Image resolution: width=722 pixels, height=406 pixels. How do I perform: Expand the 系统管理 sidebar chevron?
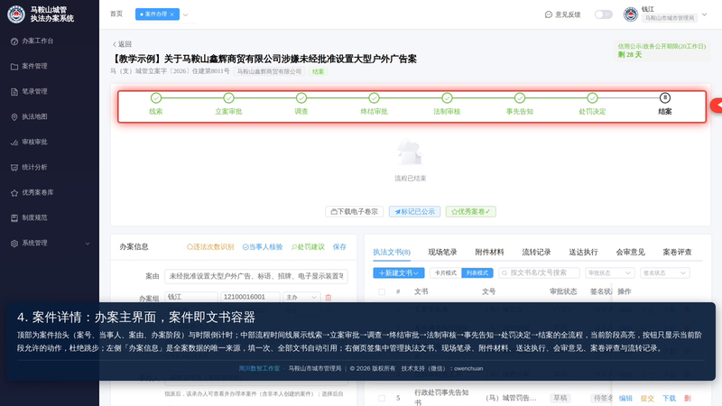point(88,243)
